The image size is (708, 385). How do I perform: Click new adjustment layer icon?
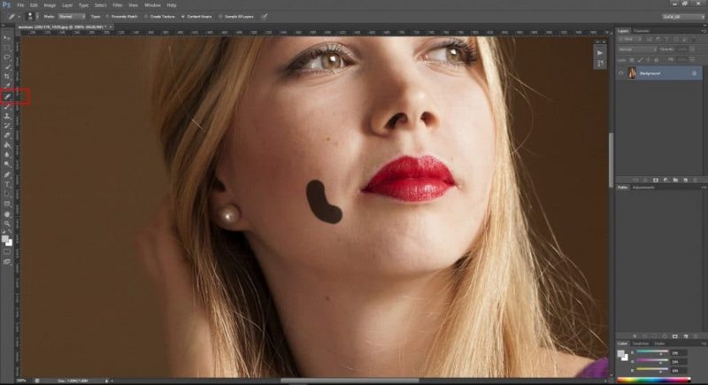(666, 180)
